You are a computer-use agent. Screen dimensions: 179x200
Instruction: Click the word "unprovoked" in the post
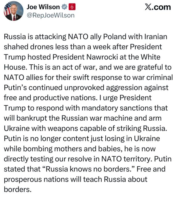84,88
